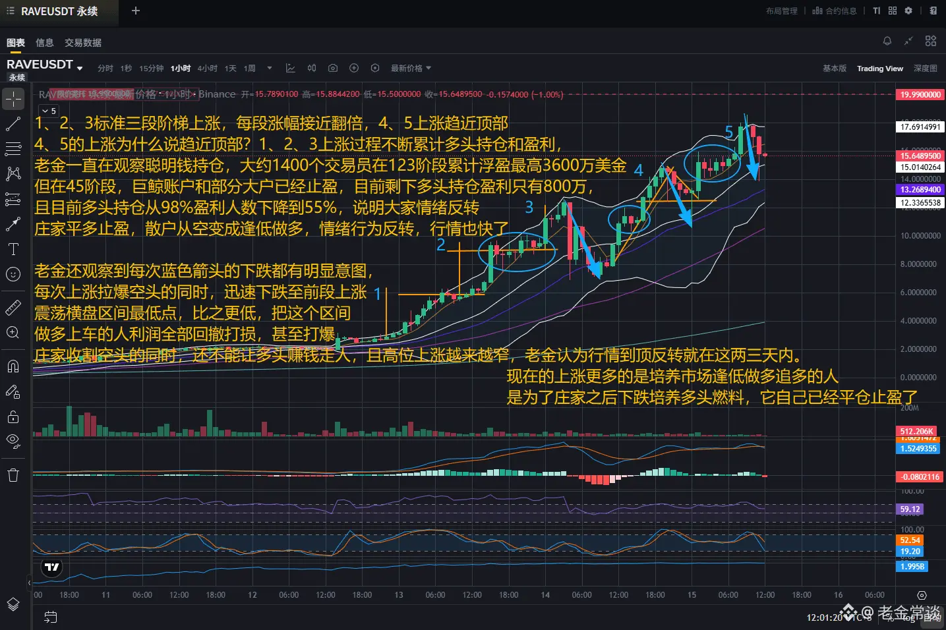This screenshot has width=946, height=630.
Task: Switch to 深度图 depth chart
Action: pos(926,69)
